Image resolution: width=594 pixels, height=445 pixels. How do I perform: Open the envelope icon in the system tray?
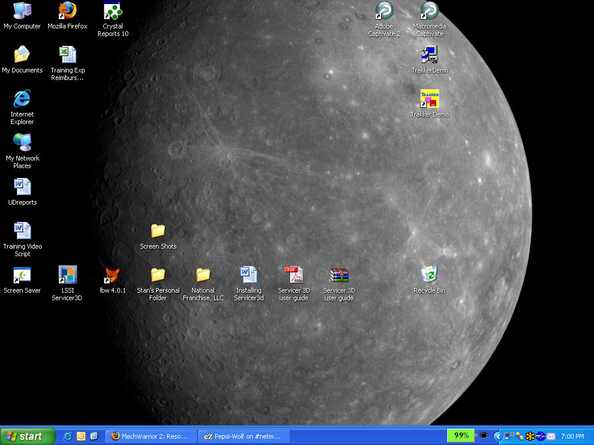coord(550,436)
